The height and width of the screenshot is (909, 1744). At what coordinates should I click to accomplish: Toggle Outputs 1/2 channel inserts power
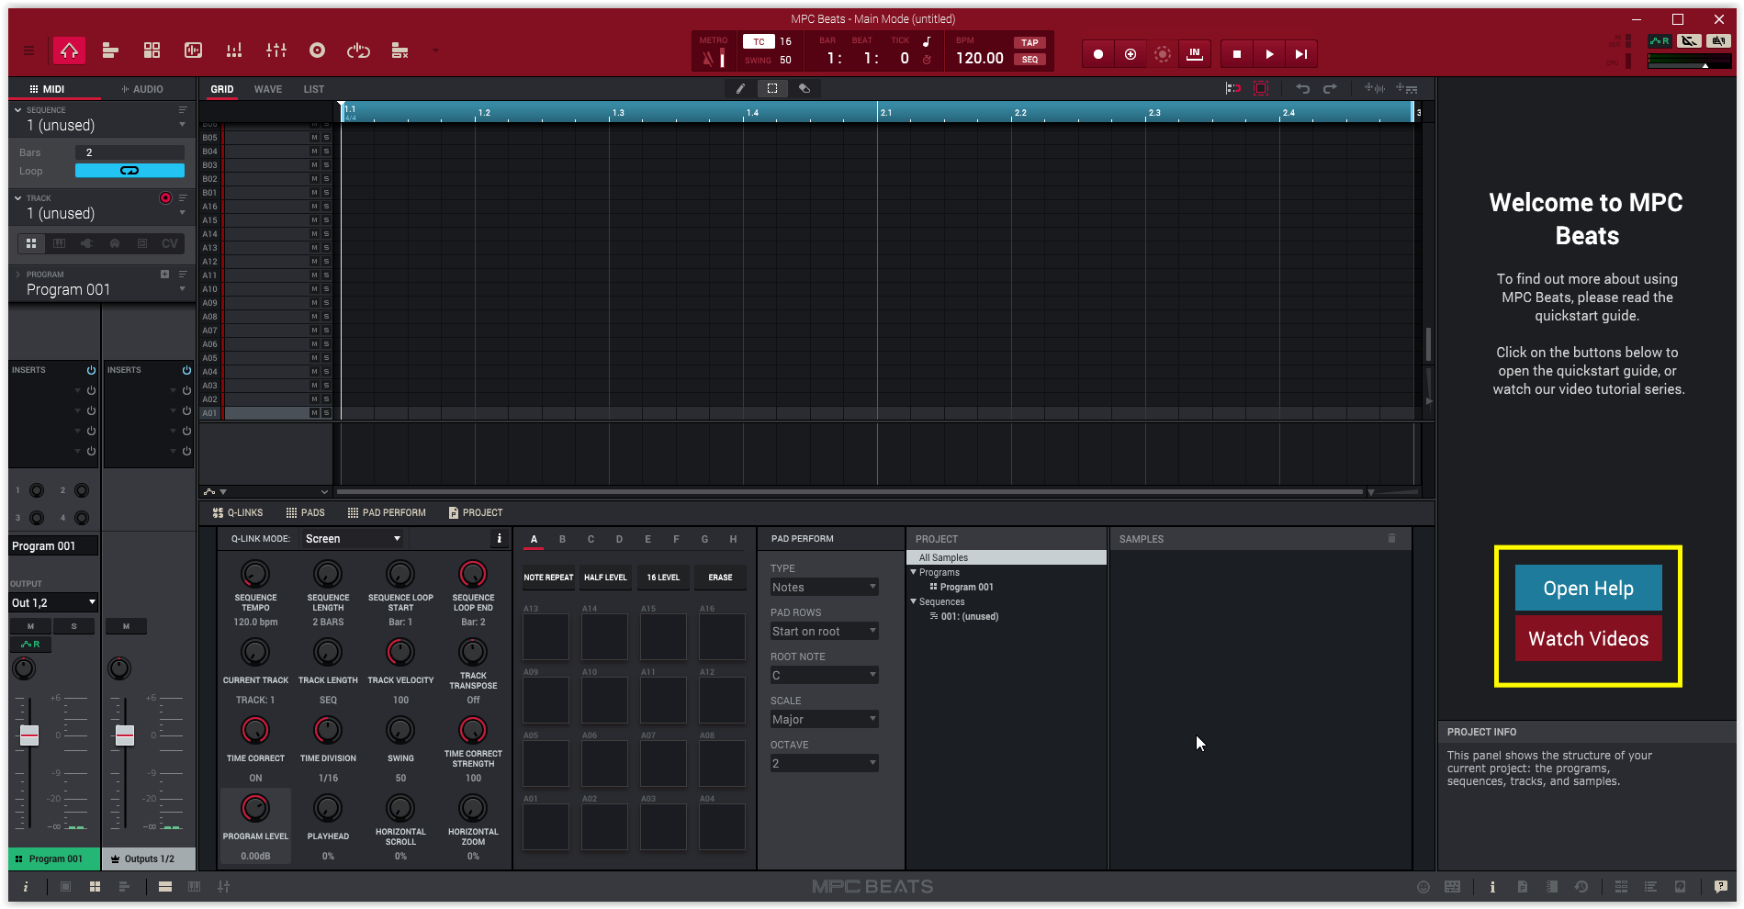186,370
